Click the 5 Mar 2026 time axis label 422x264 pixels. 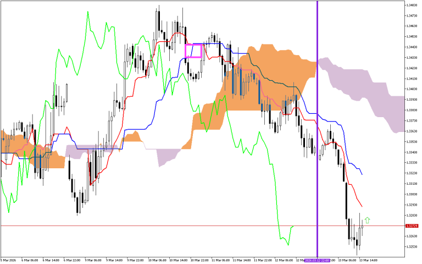pos(8,260)
